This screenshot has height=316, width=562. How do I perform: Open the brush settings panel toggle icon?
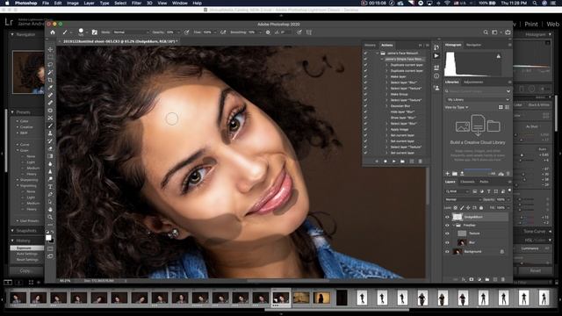pyautogui.click(x=94, y=32)
